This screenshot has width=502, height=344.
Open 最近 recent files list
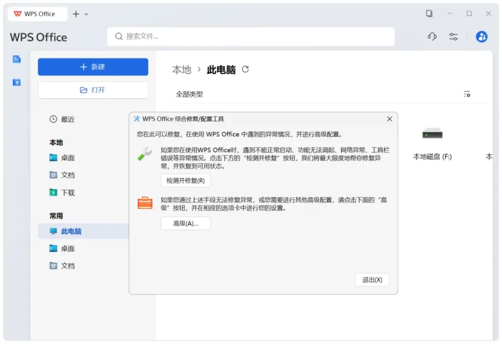pyautogui.click(x=62, y=120)
